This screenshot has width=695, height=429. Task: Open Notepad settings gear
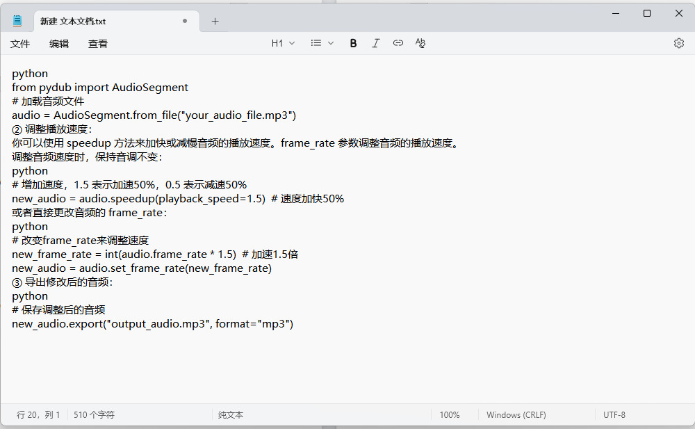(x=678, y=43)
